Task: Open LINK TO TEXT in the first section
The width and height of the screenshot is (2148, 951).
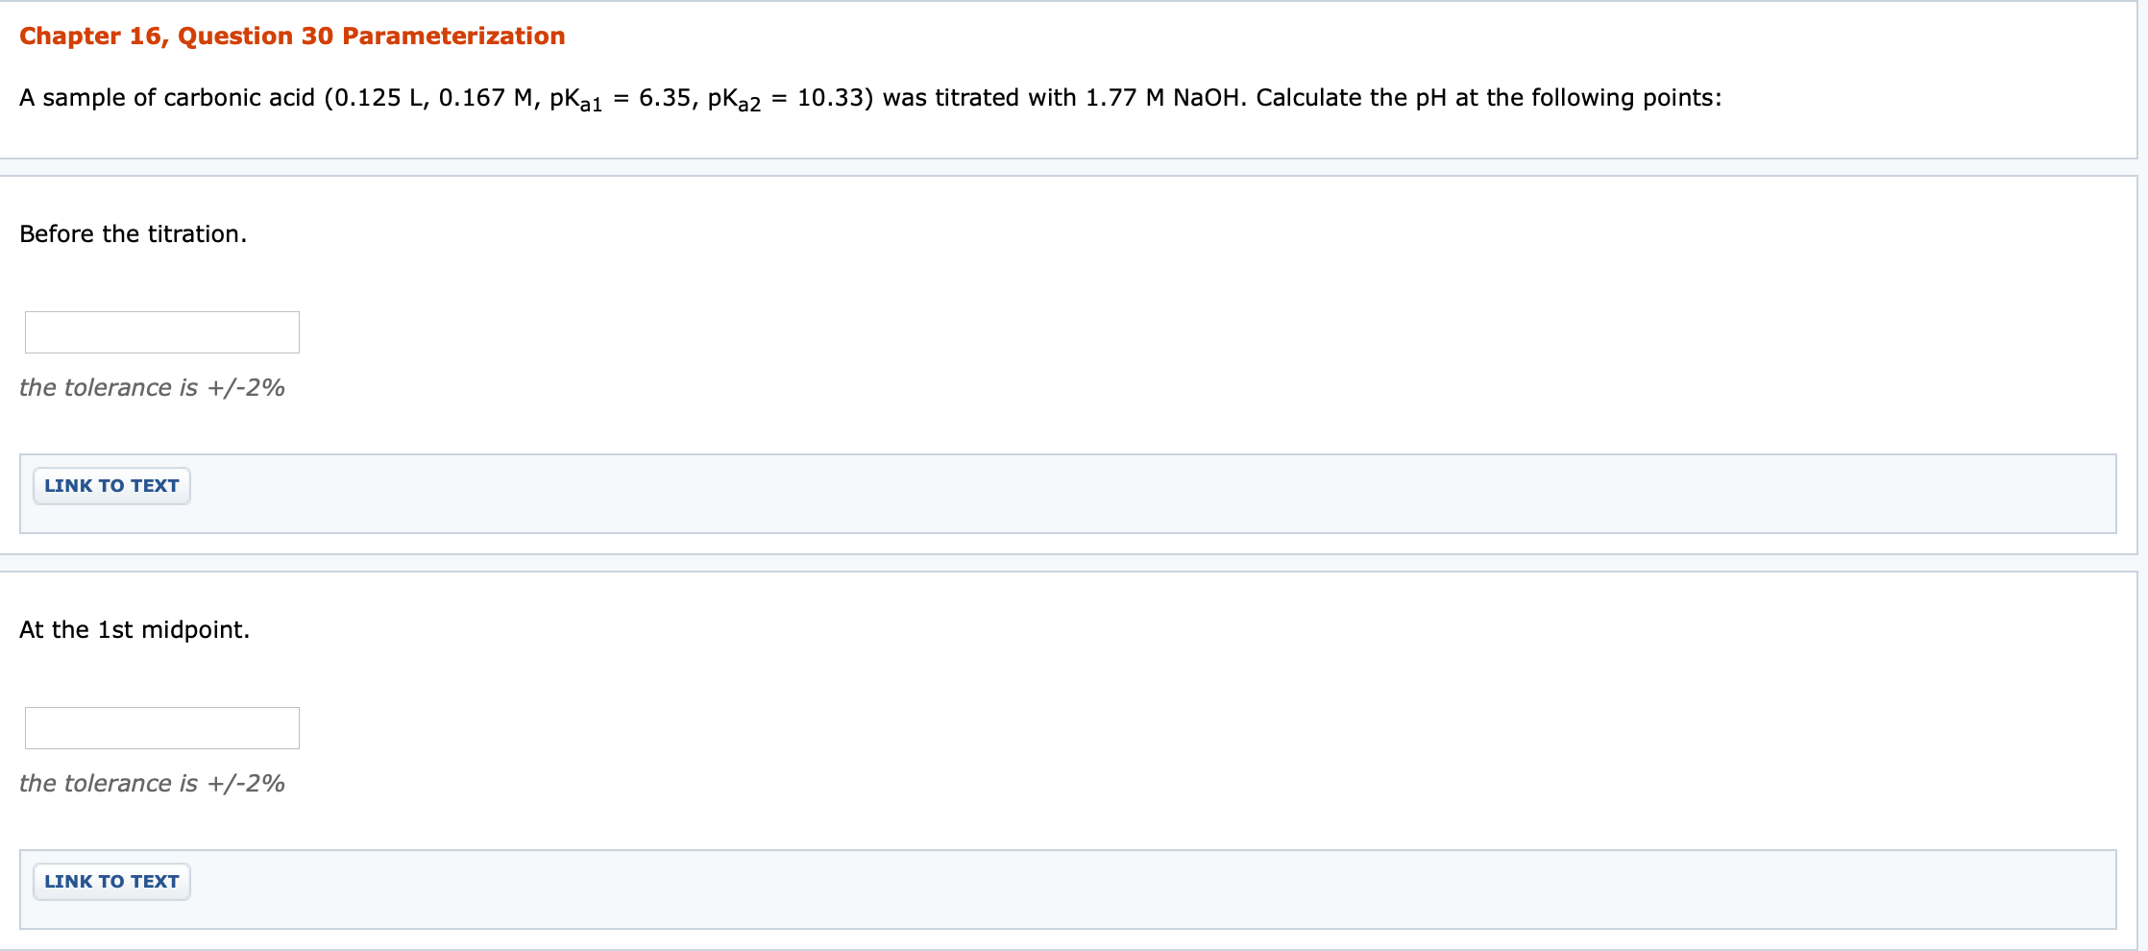Action: (x=110, y=485)
